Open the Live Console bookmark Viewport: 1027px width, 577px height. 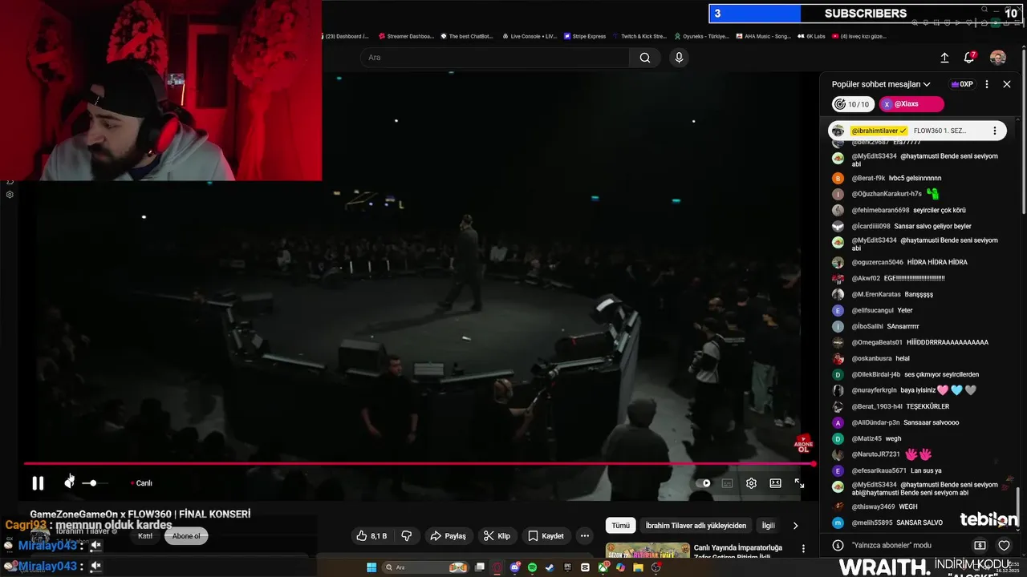(530, 36)
